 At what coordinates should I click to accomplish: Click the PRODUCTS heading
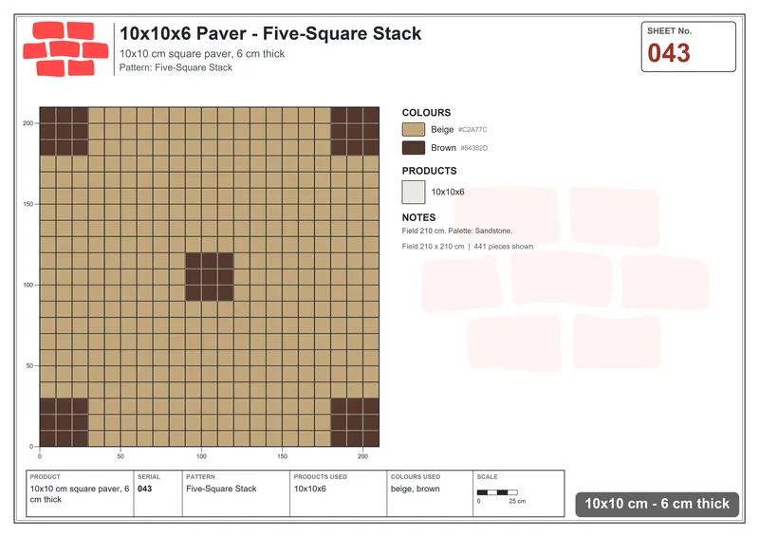click(x=429, y=171)
